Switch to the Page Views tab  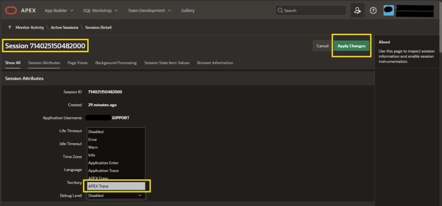point(78,63)
